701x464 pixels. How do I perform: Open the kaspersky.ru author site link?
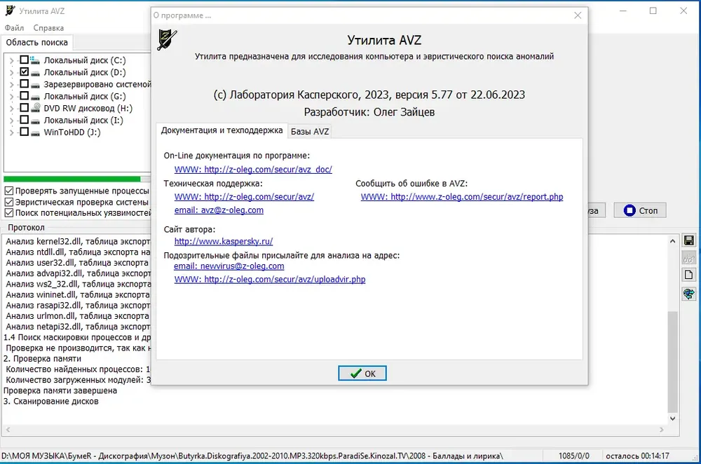224,241
